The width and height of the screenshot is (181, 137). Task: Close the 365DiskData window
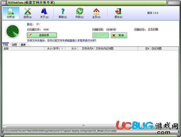coord(178,3)
